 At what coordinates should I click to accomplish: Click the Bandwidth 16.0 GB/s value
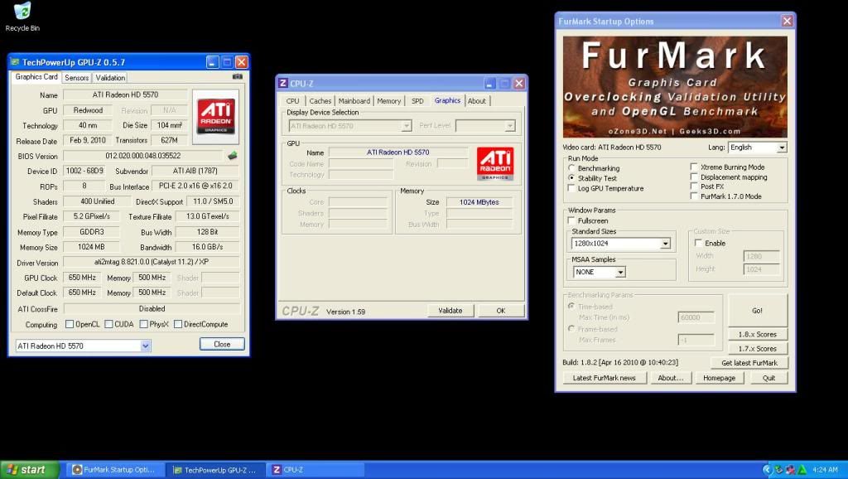[x=207, y=247]
